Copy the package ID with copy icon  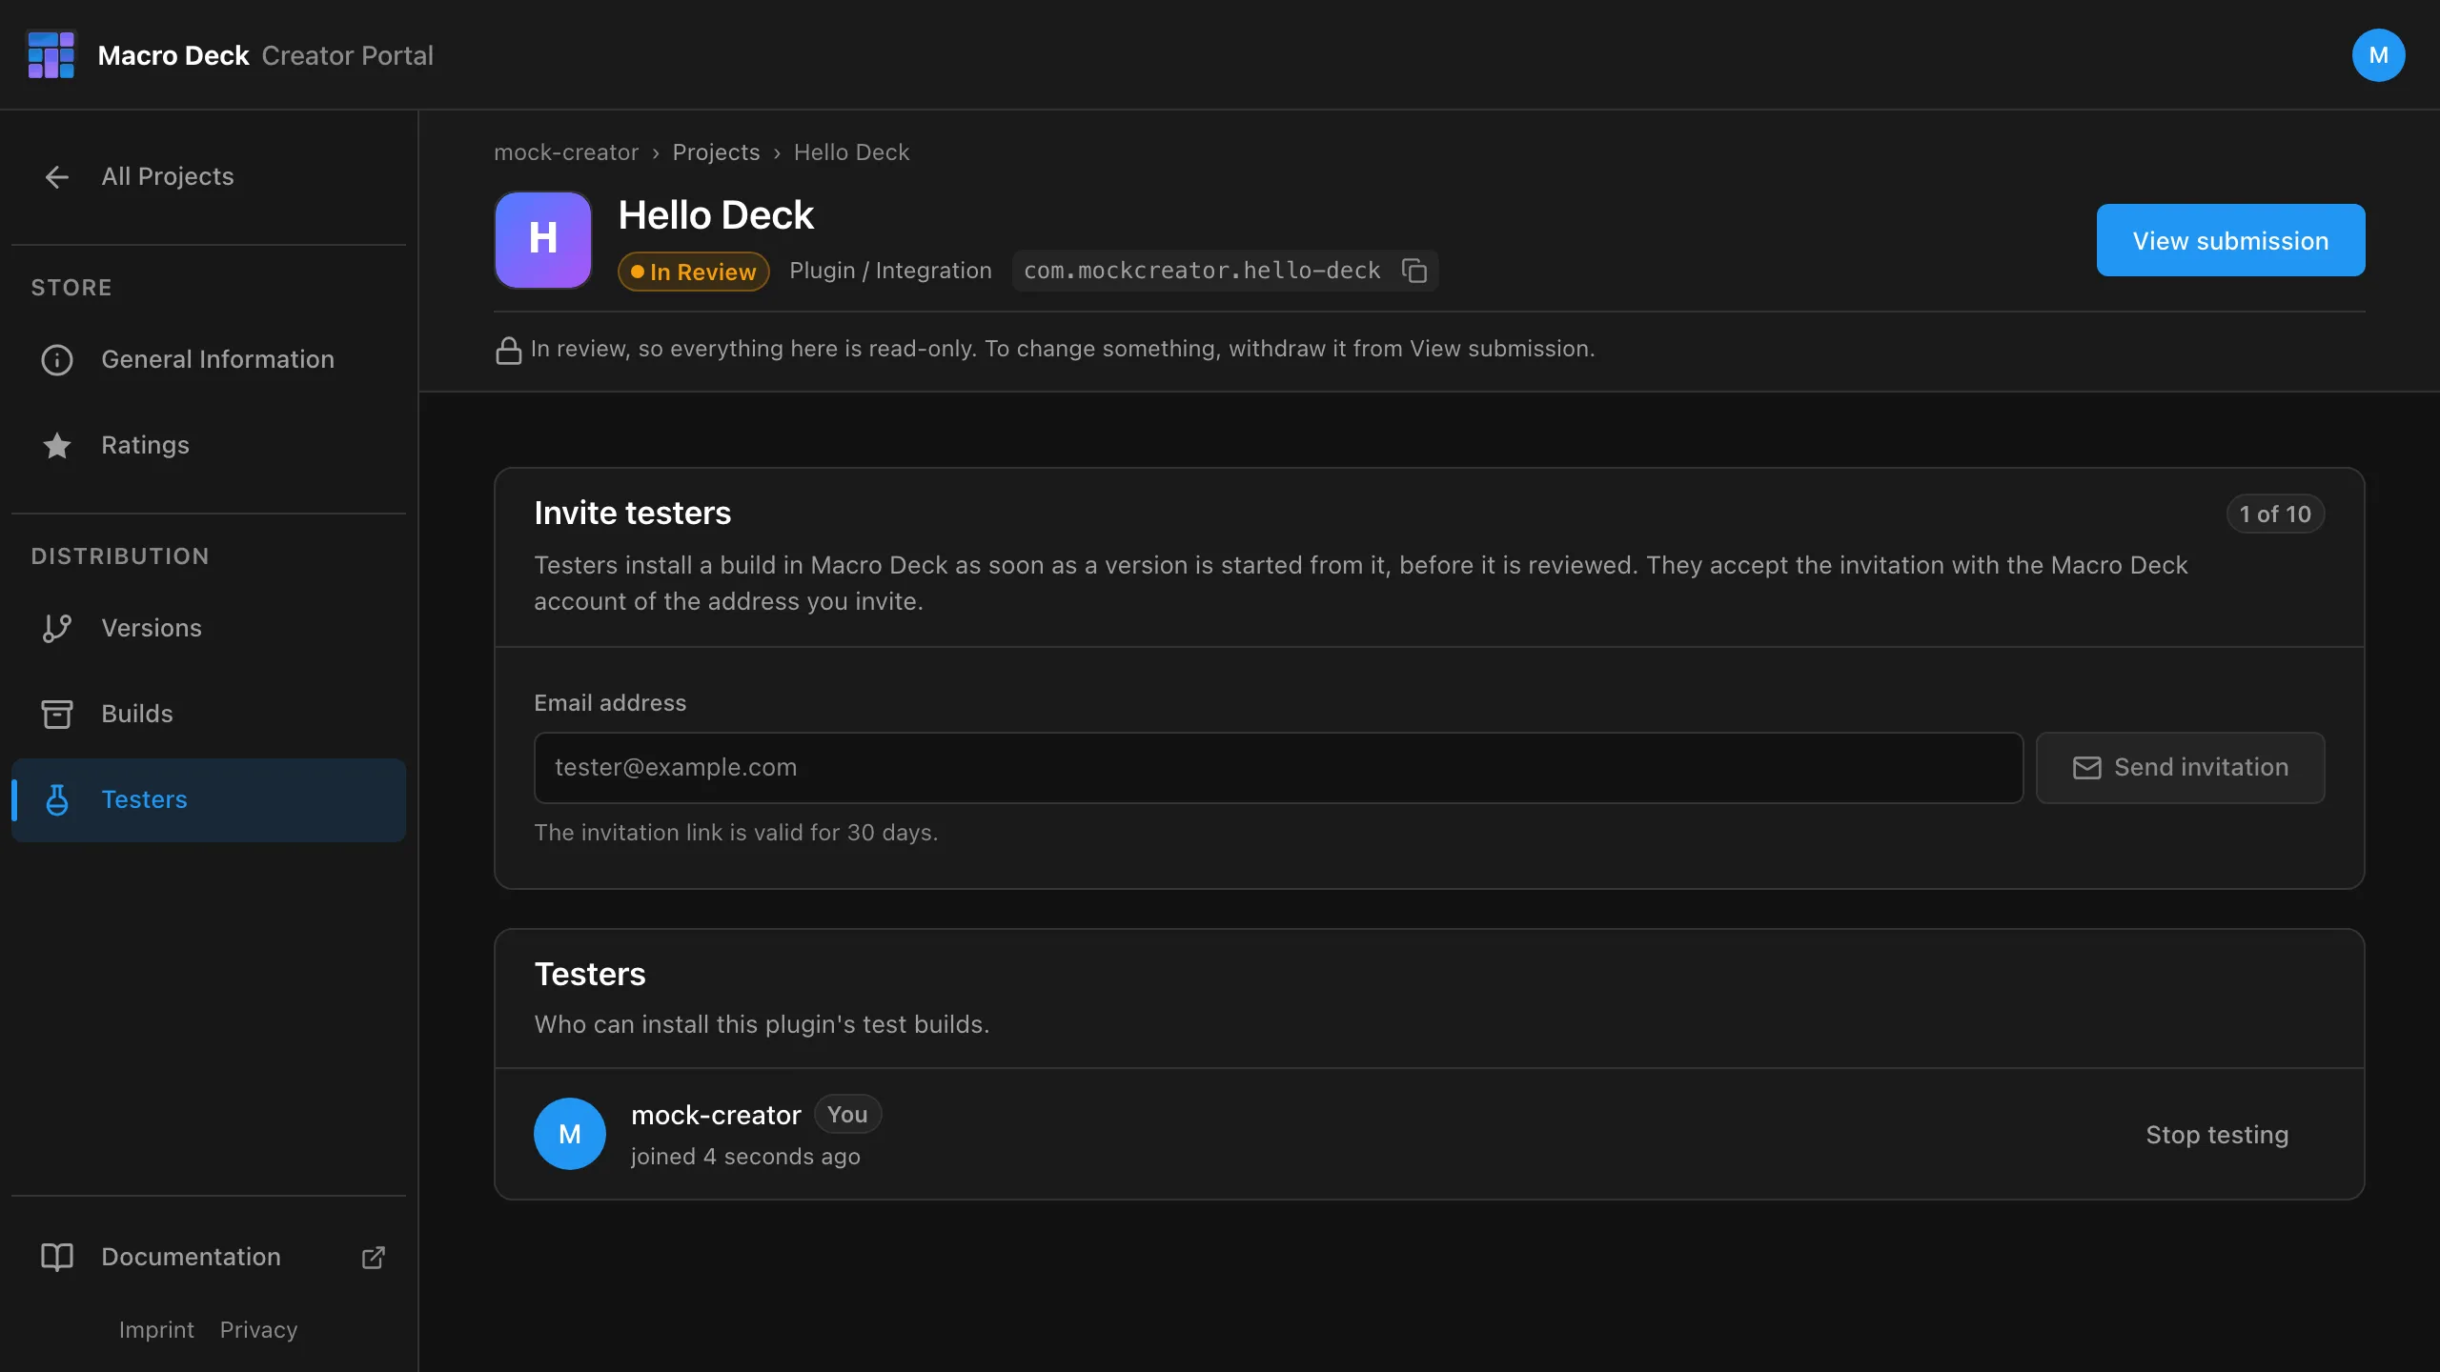pyautogui.click(x=1414, y=271)
